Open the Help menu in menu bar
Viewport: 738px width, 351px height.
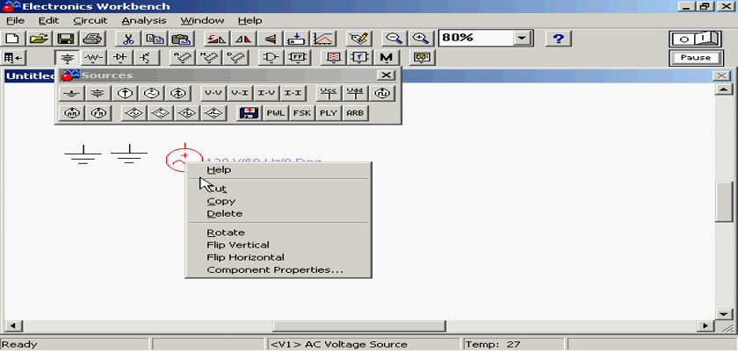pos(250,21)
